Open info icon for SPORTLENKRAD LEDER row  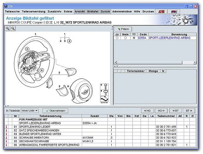[6, 127]
